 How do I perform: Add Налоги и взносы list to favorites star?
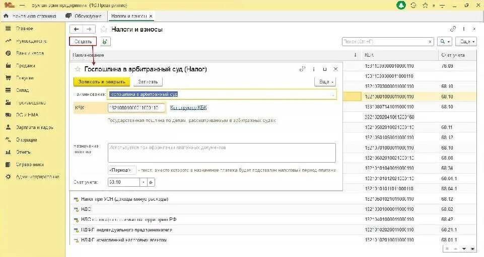pyautogui.click(x=104, y=29)
